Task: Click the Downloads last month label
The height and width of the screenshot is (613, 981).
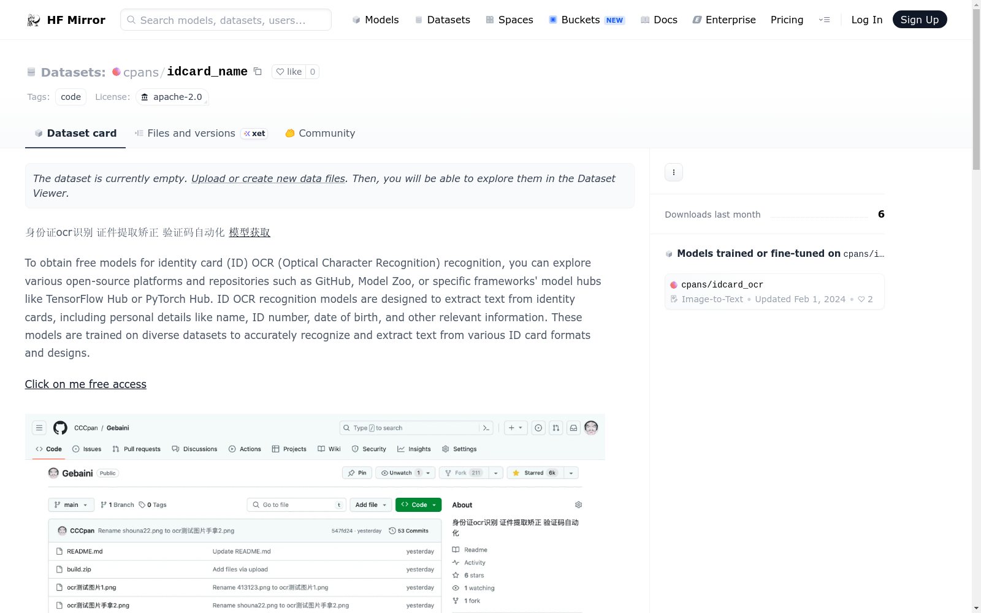Action: point(712,215)
